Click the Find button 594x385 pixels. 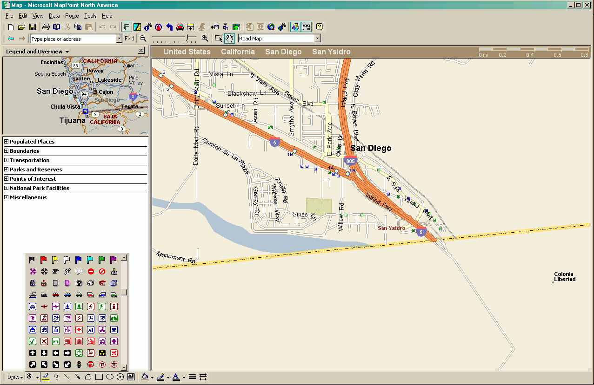pos(129,39)
